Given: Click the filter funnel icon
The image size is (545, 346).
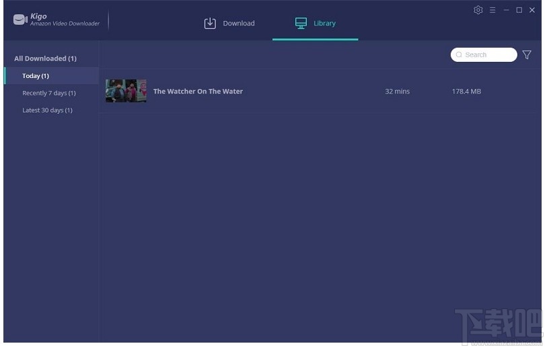Looking at the screenshot, I should 527,55.
